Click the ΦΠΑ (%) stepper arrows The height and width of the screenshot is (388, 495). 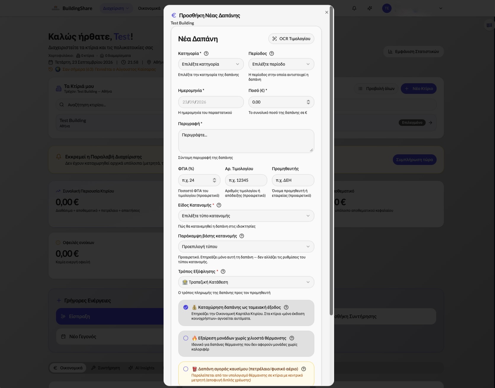[214, 180]
